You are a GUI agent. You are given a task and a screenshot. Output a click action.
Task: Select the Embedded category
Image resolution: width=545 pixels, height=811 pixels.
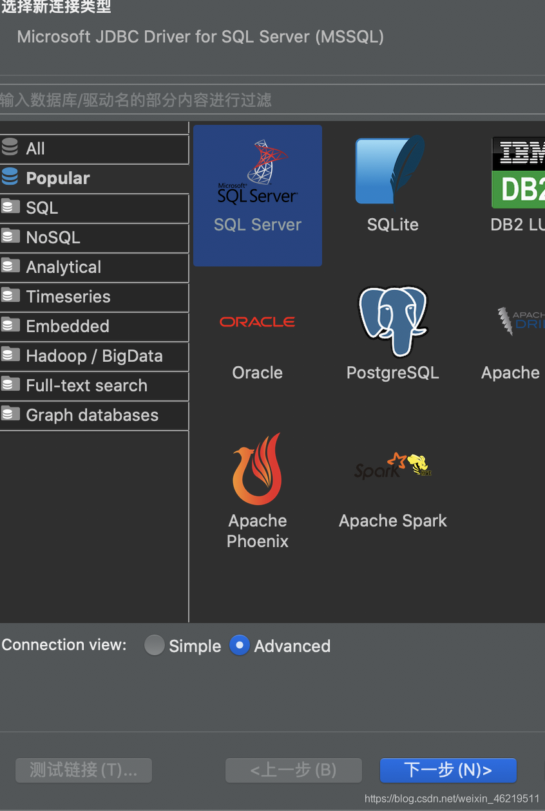click(x=94, y=326)
